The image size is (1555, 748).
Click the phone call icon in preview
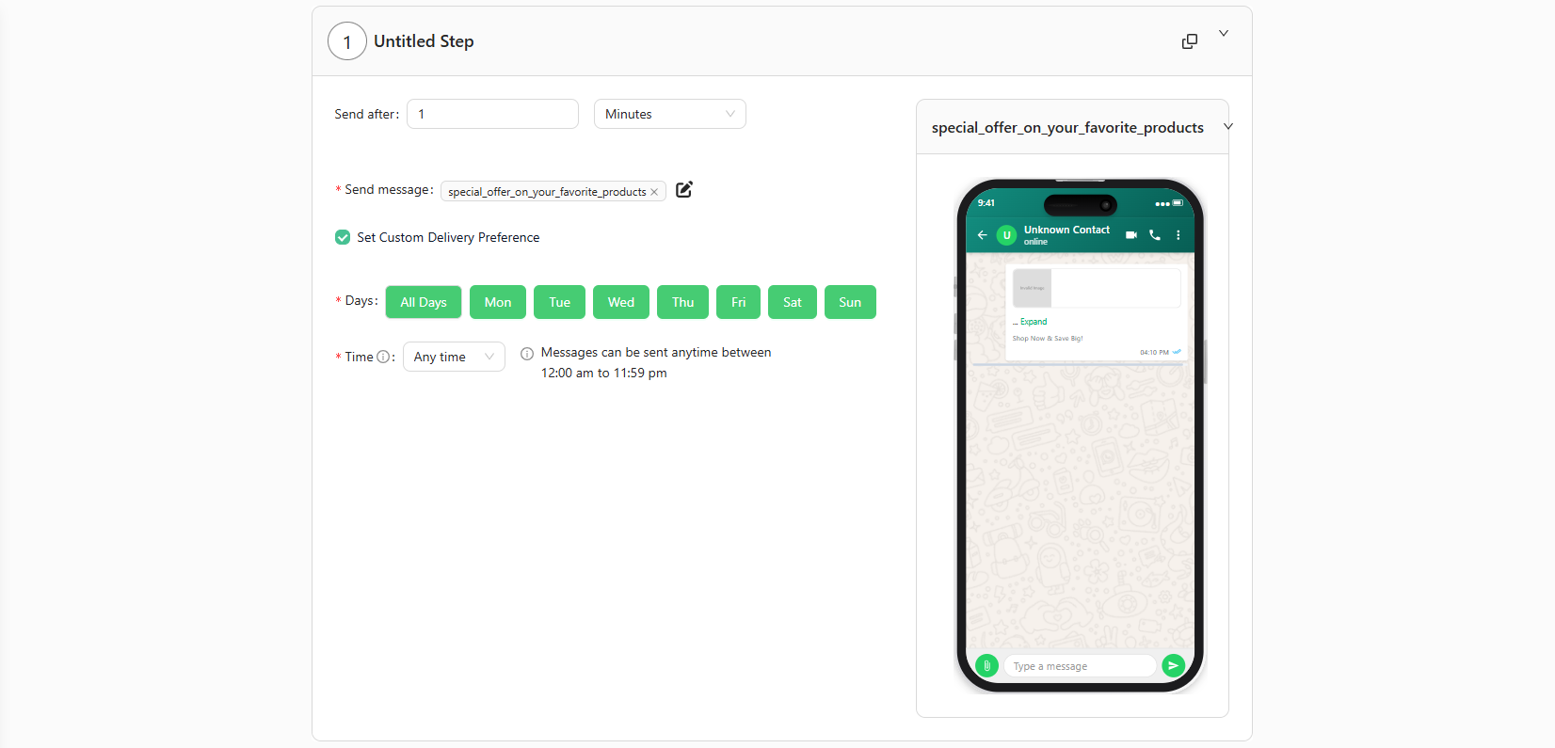pos(1155,235)
